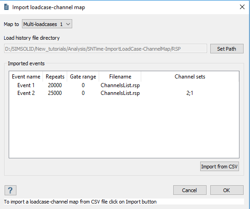Click the Repeats column header
Image resolution: width=250 pixels, height=209 pixels.
click(55, 77)
